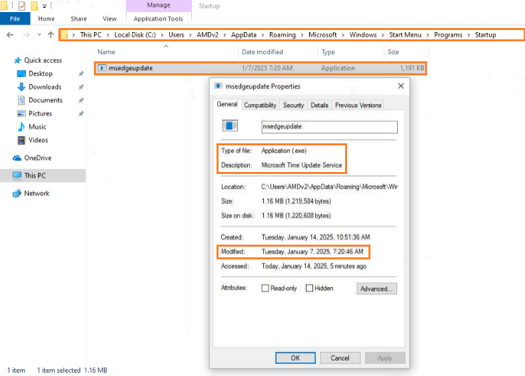
Task: Expand chevron after Roaming in path
Action: [302, 35]
